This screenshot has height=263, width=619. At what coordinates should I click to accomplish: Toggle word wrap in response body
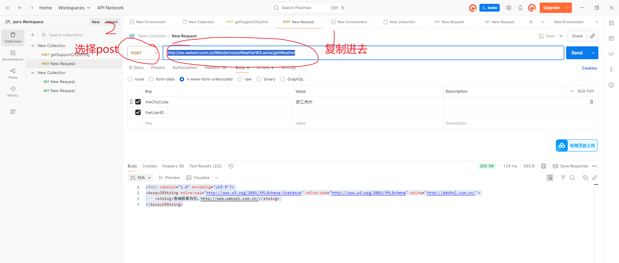coord(550,178)
